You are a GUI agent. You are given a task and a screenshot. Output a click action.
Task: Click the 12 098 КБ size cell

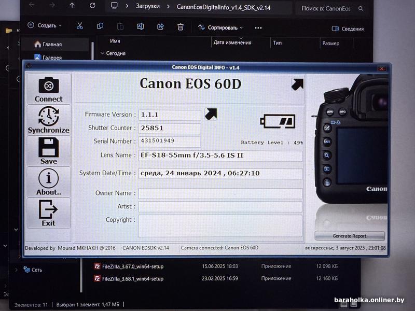click(327, 266)
